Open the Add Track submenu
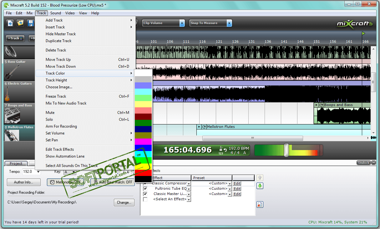Image resolution: width=380 pixels, height=229 pixels. pos(85,20)
